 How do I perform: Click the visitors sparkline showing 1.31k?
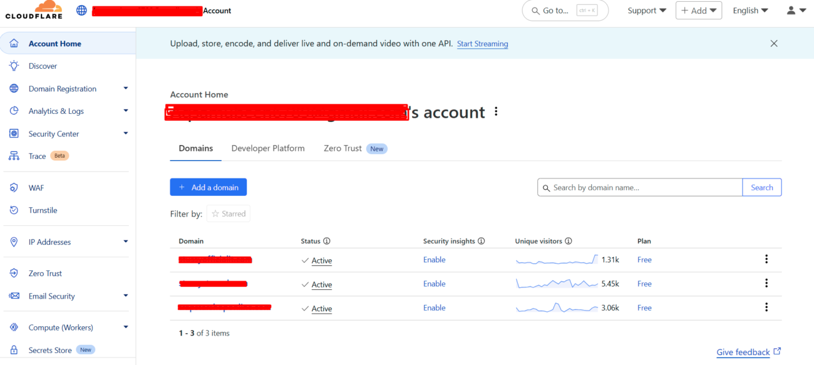pos(557,260)
